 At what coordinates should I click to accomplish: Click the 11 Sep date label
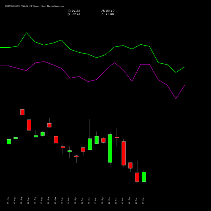[116, 201]
